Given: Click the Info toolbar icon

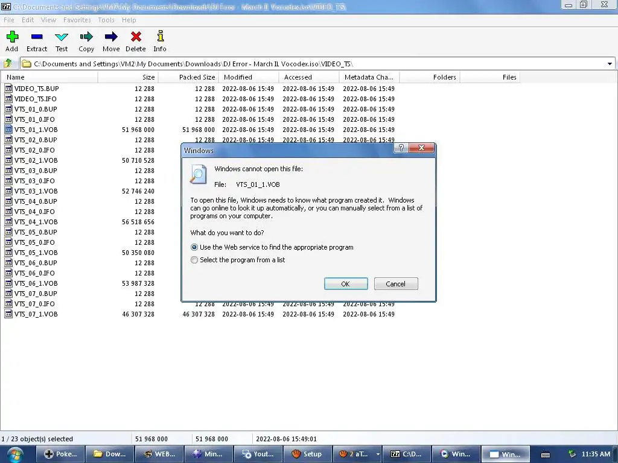Looking at the screenshot, I should coord(160,36).
